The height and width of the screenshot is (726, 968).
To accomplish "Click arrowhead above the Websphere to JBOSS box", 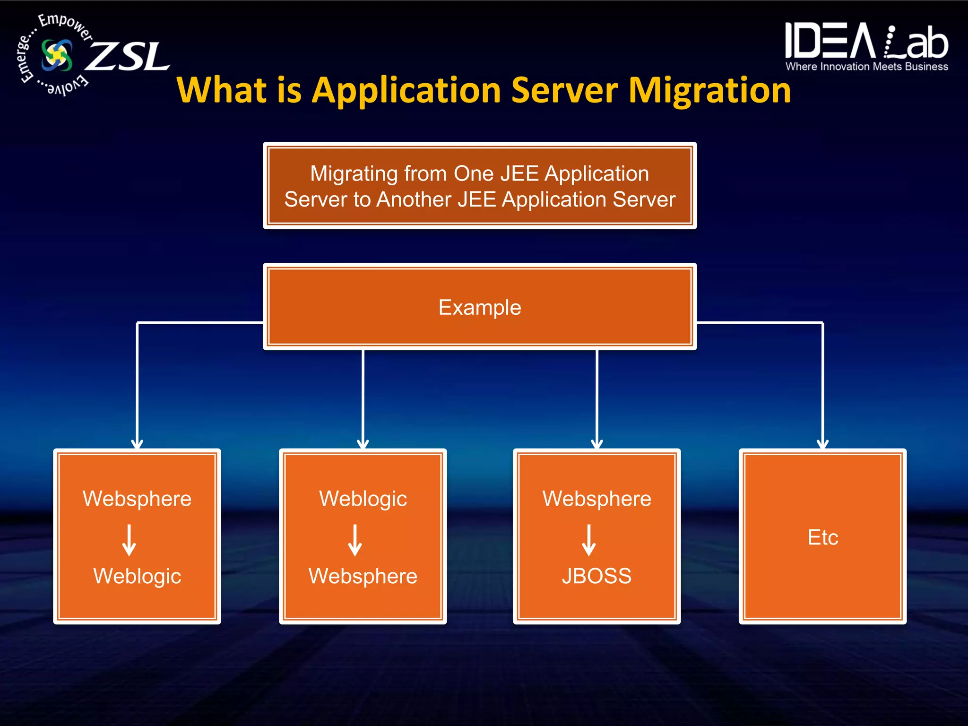I will point(597,444).
